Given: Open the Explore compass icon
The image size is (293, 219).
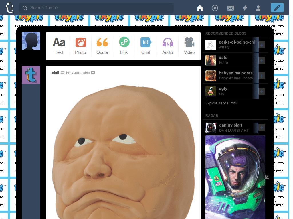Looking at the screenshot, I should tap(215, 8).
